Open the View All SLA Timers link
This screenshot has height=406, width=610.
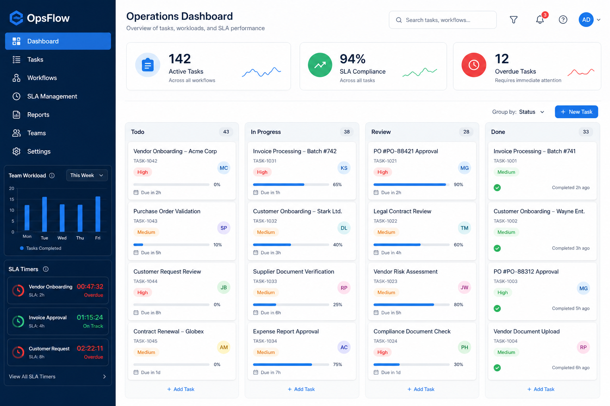58,377
